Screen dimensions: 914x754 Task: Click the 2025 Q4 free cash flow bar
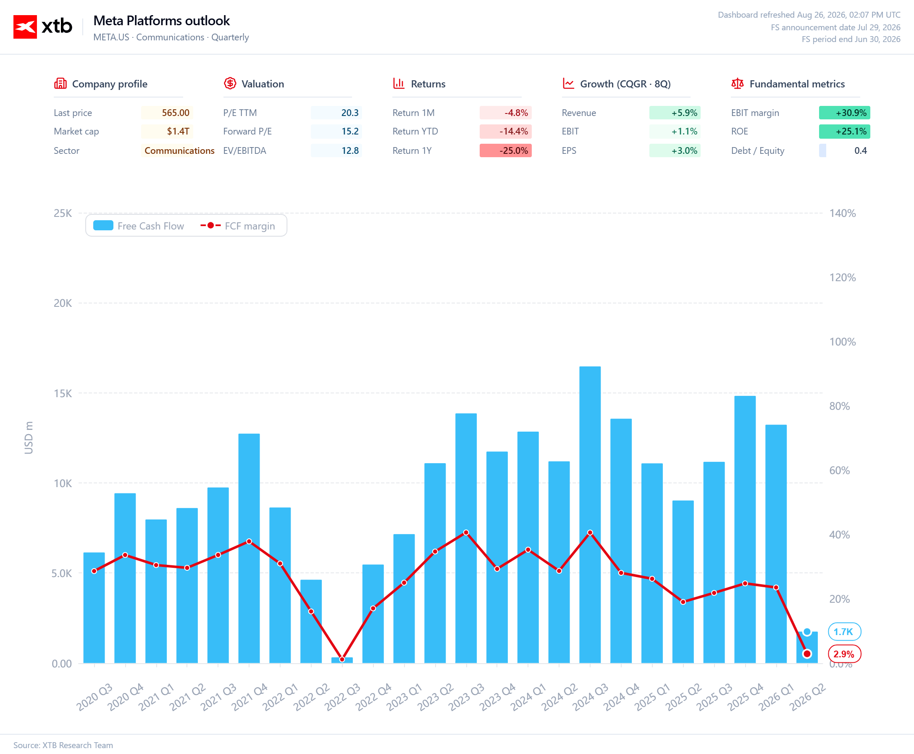(x=745, y=530)
